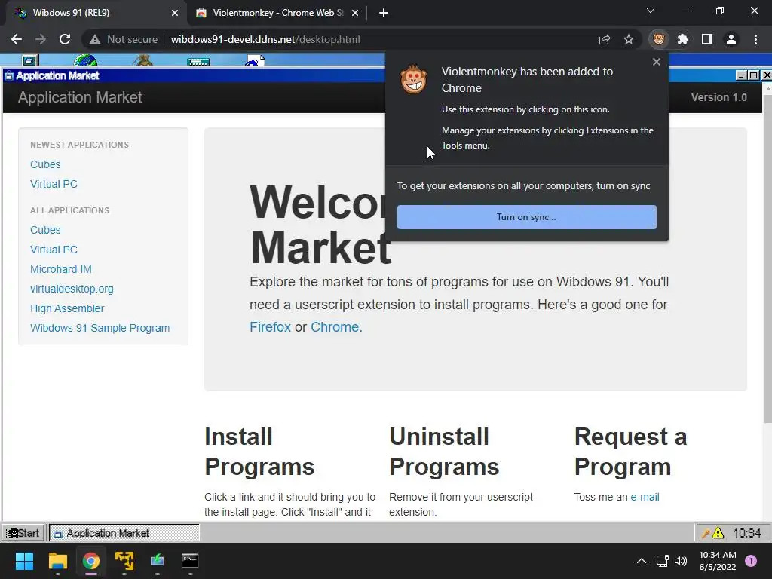The image size is (772, 579).
Task: Click the Version 1.0 label
Action: 718,97
